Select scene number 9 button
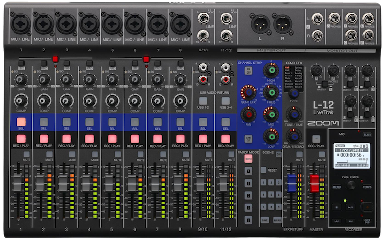 pyautogui.click(x=278, y=207)
